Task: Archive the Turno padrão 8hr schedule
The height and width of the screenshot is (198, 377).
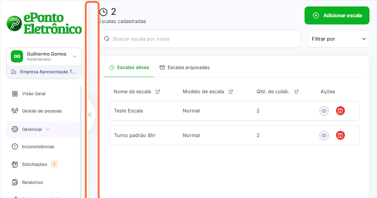Action: point(340,136)
